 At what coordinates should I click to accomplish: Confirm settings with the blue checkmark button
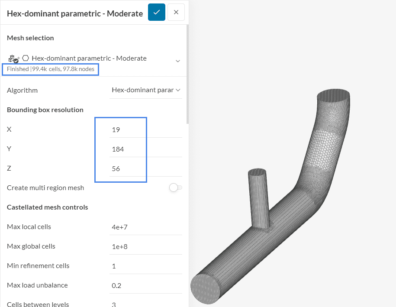coord(157,12)
